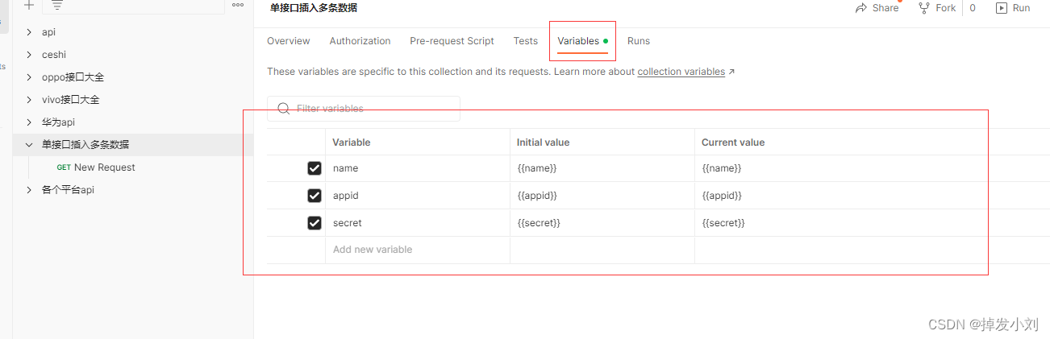Open the Tests tab
This screenshot has width=1050, height=339.
[526, 41]
